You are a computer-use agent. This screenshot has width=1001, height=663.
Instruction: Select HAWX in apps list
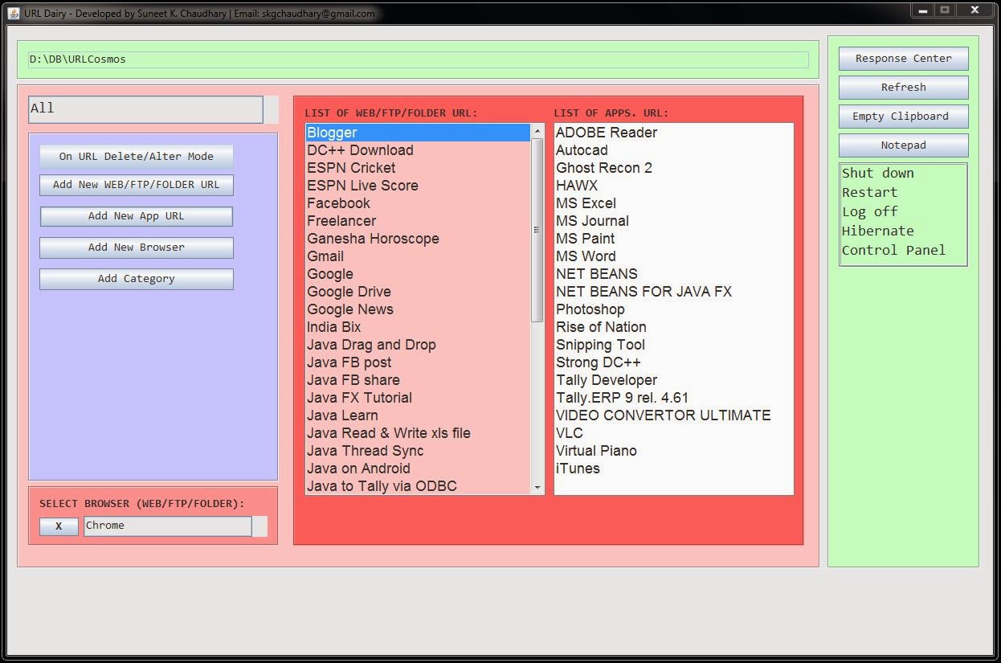pyautogui.click(x=673, y=186)
